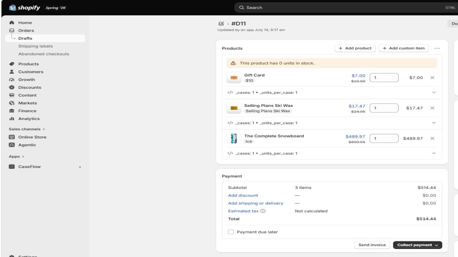Click the Products tag icon
This screenshot has height=257, width=458.
pos(12,64)
